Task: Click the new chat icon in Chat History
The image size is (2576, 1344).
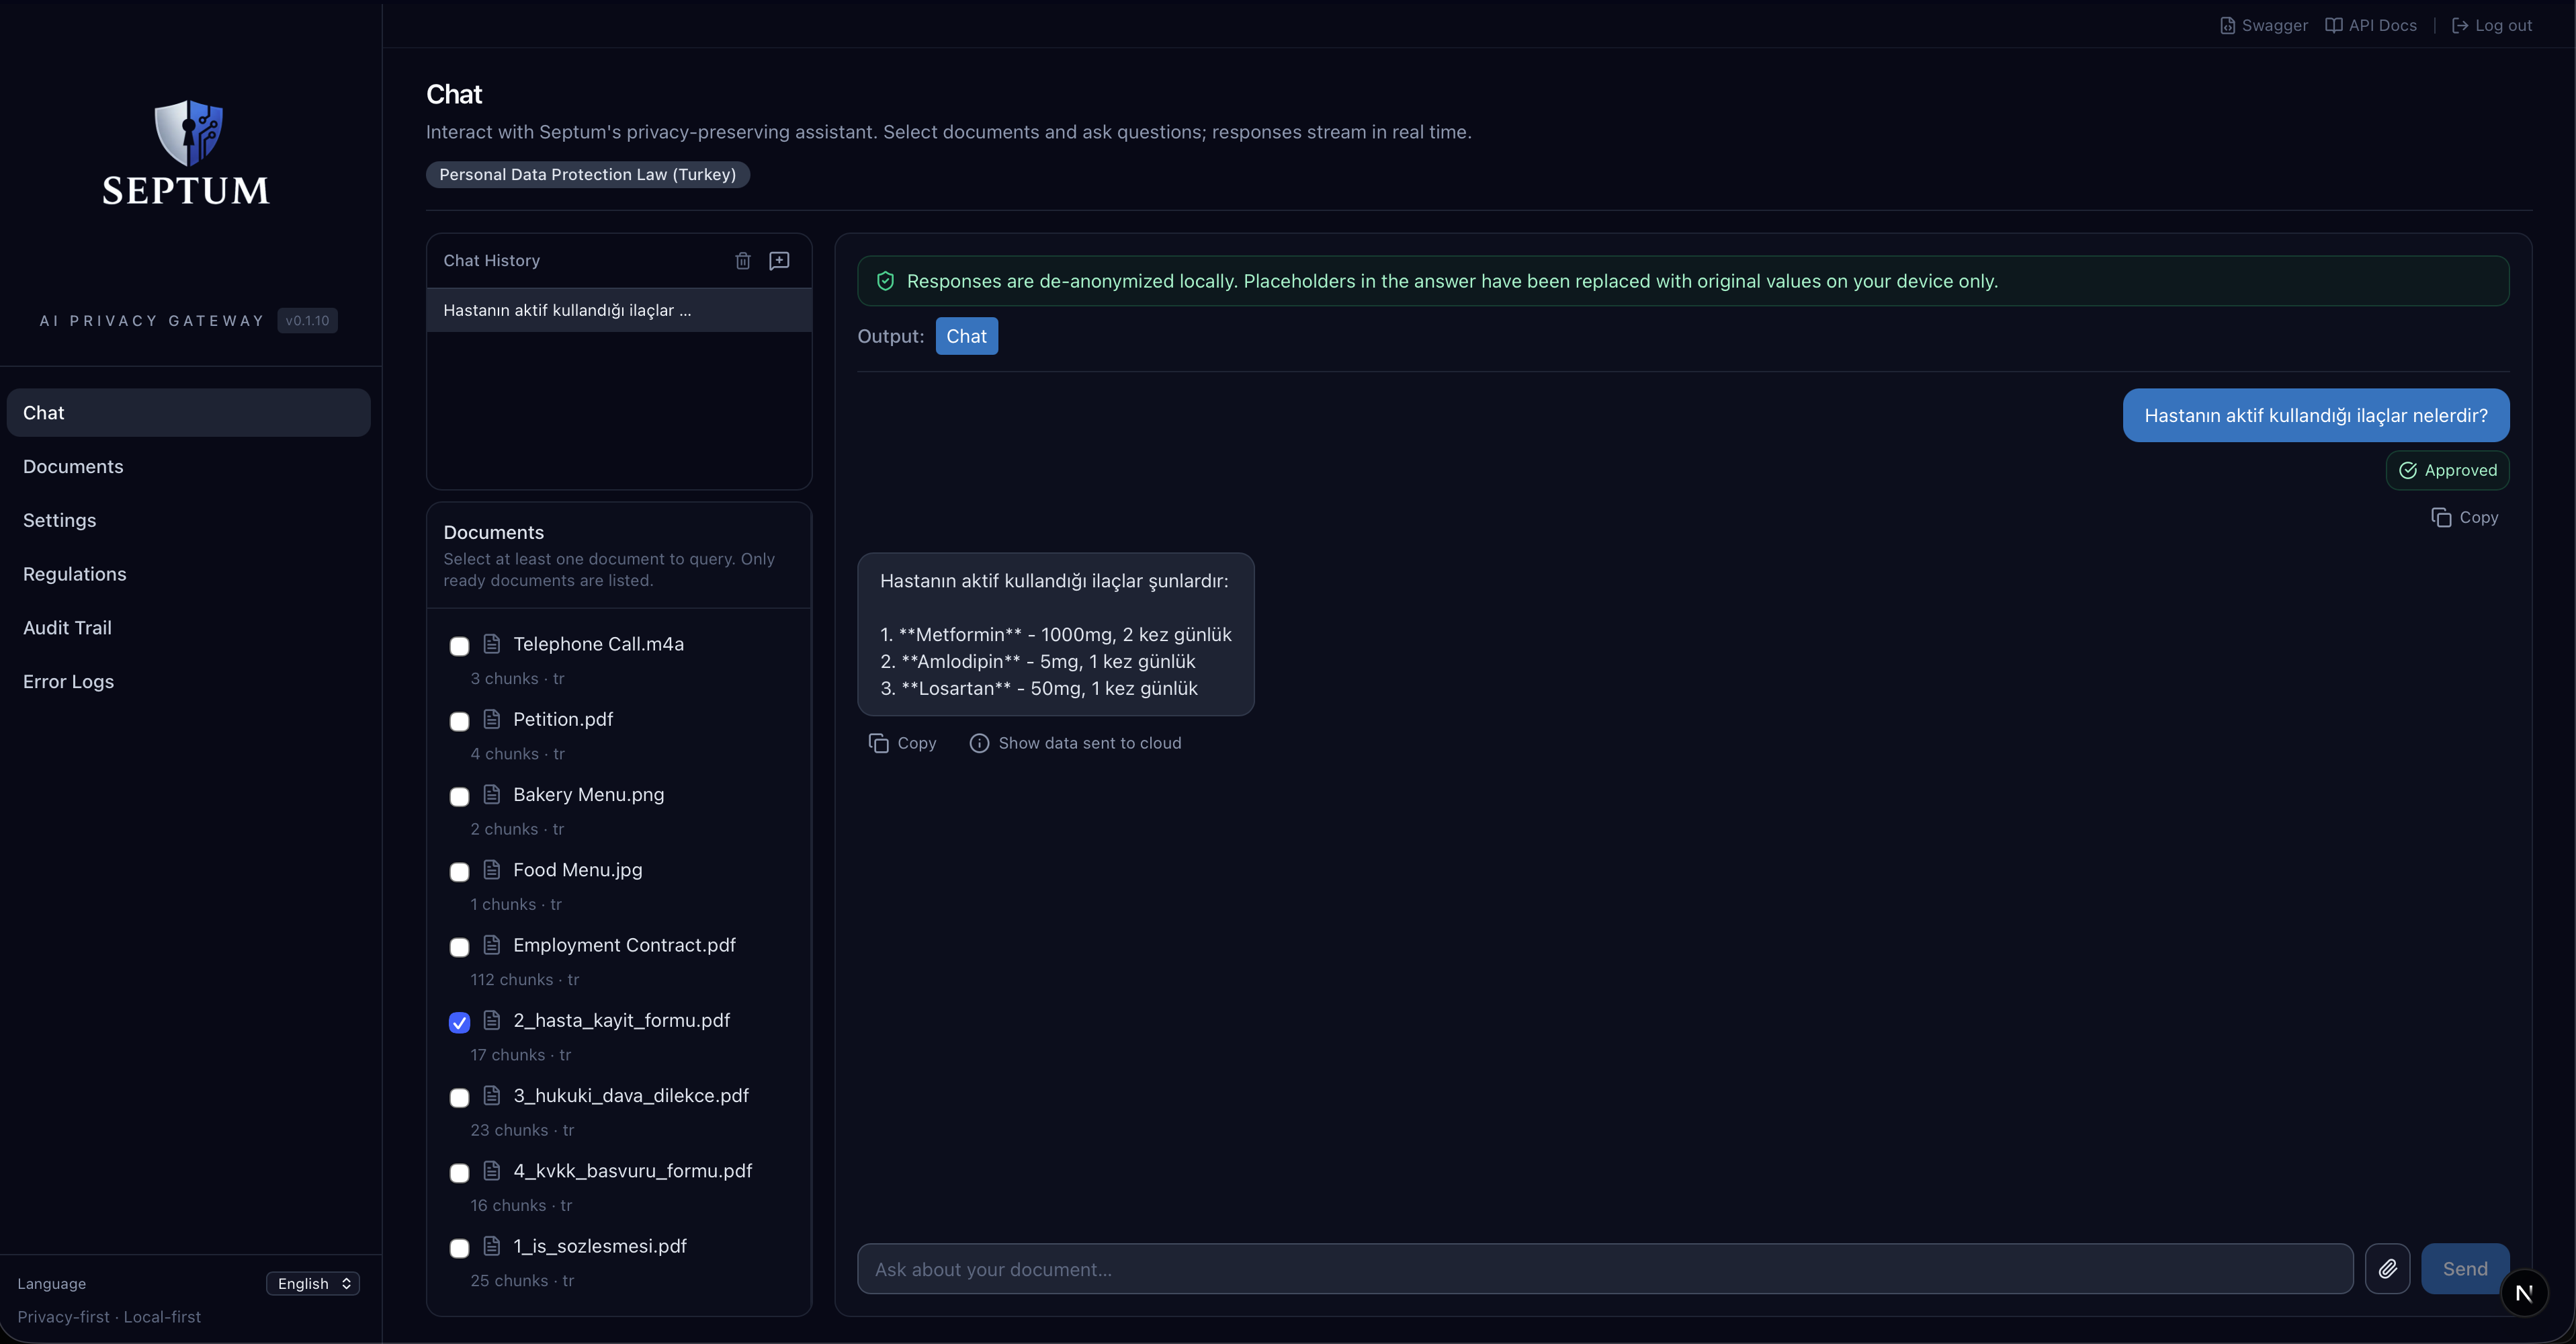Action: [x=779, y=261]
